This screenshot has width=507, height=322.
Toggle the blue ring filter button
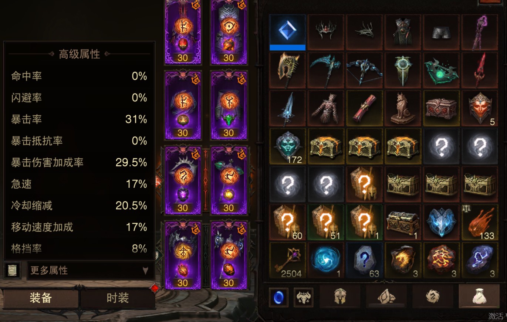278,298
